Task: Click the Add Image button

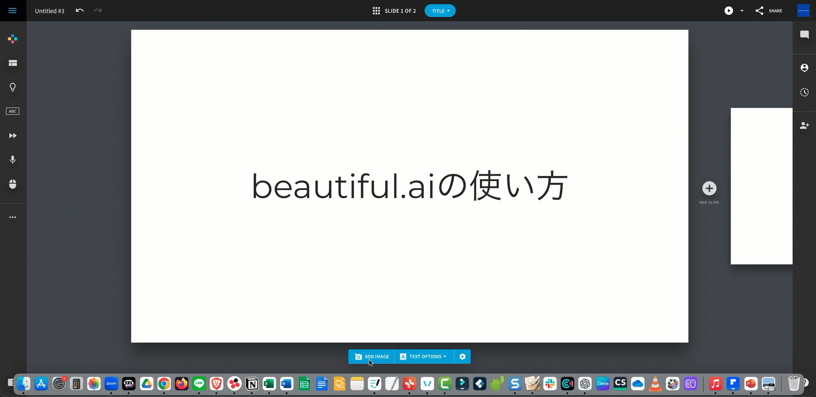Action: coord(371,357)
